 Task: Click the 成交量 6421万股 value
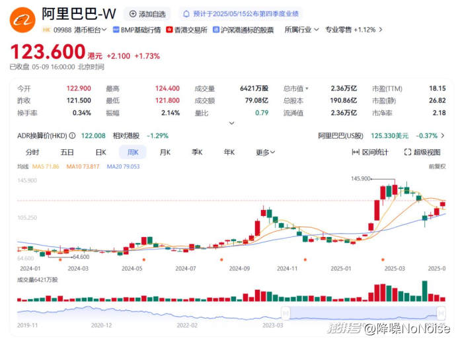point(254,88)
